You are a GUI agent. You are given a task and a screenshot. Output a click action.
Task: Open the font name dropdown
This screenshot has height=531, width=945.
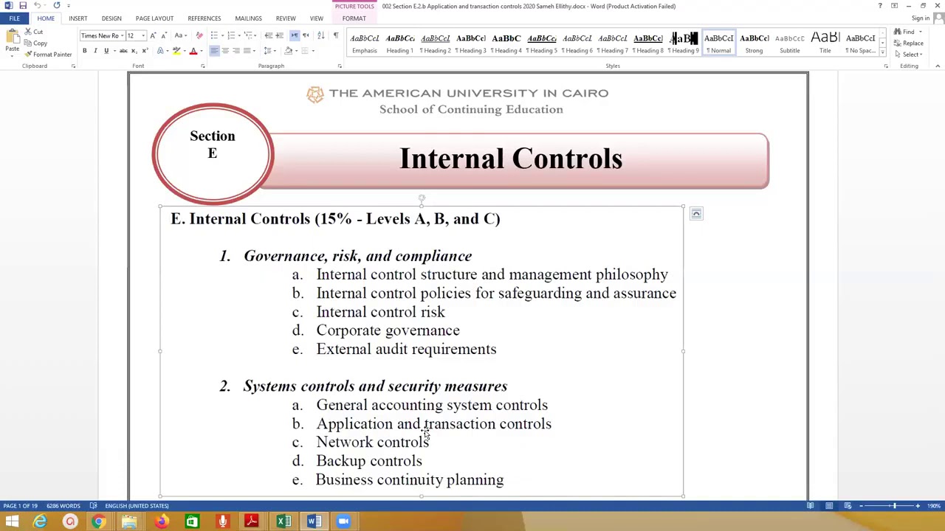click(x=121, y=35)
